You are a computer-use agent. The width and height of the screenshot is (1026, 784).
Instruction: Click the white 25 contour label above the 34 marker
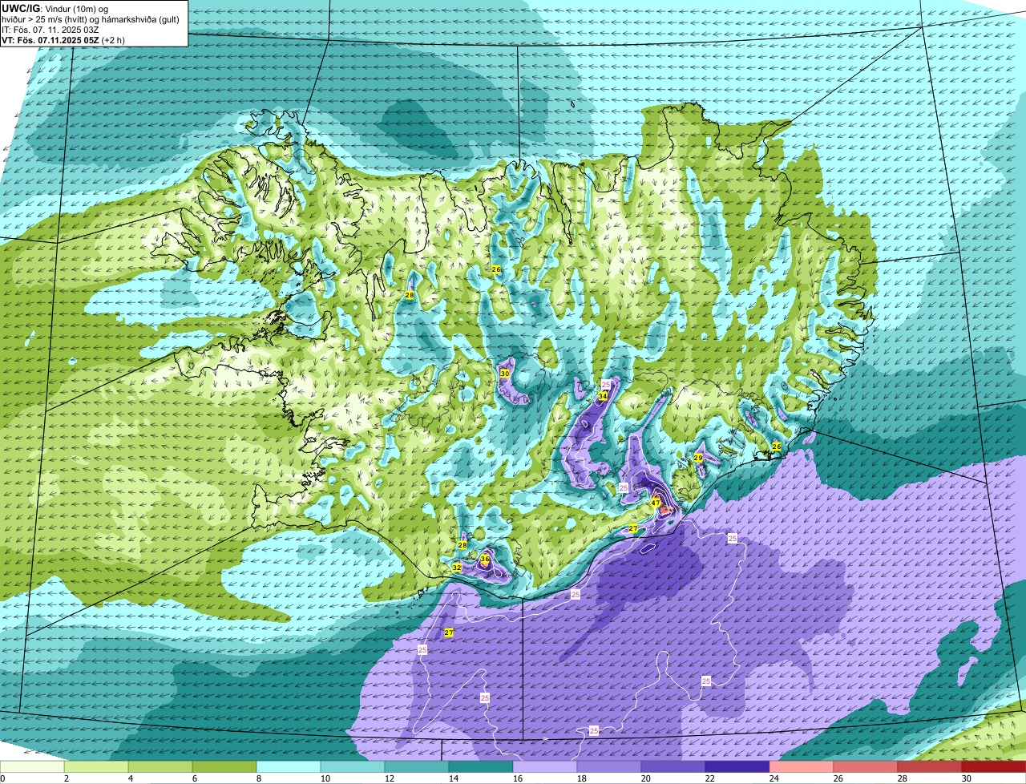pos(606,385)
